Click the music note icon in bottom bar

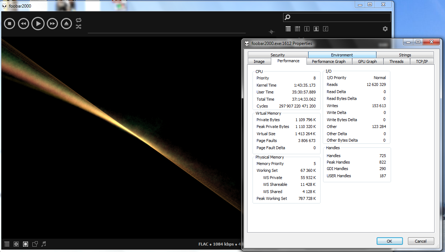click(44, 244)
